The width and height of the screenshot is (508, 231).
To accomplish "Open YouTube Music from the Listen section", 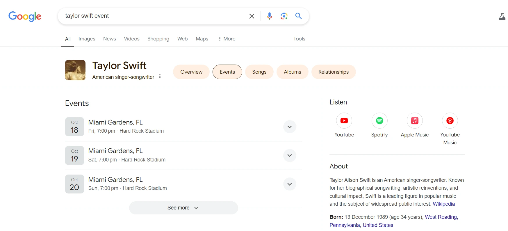I will coord(450,121).
